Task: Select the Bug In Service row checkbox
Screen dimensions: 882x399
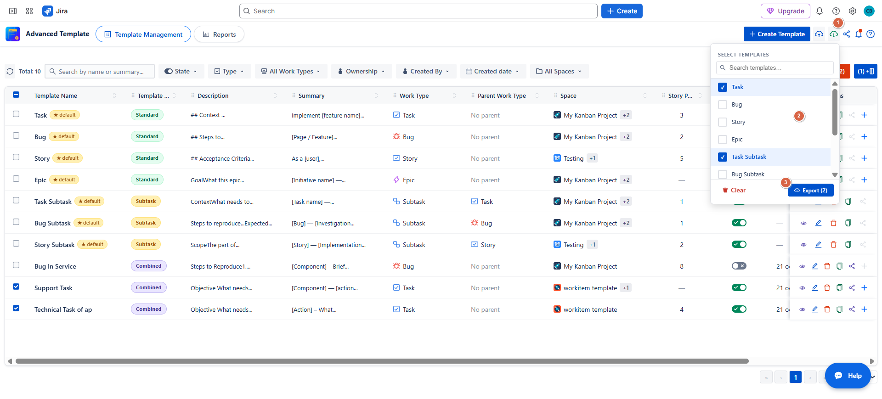Action: [x=16, y=265]
